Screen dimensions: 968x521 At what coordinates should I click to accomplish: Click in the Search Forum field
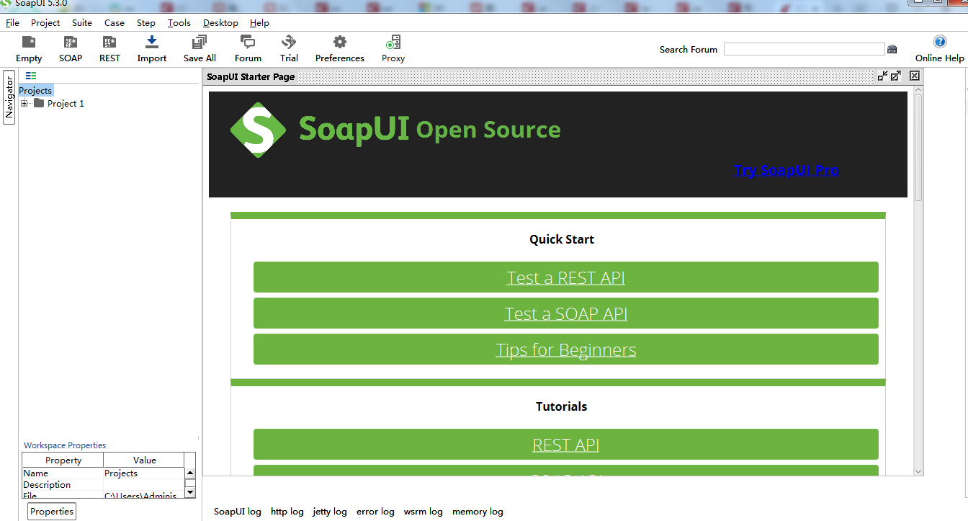pos(804,49)
